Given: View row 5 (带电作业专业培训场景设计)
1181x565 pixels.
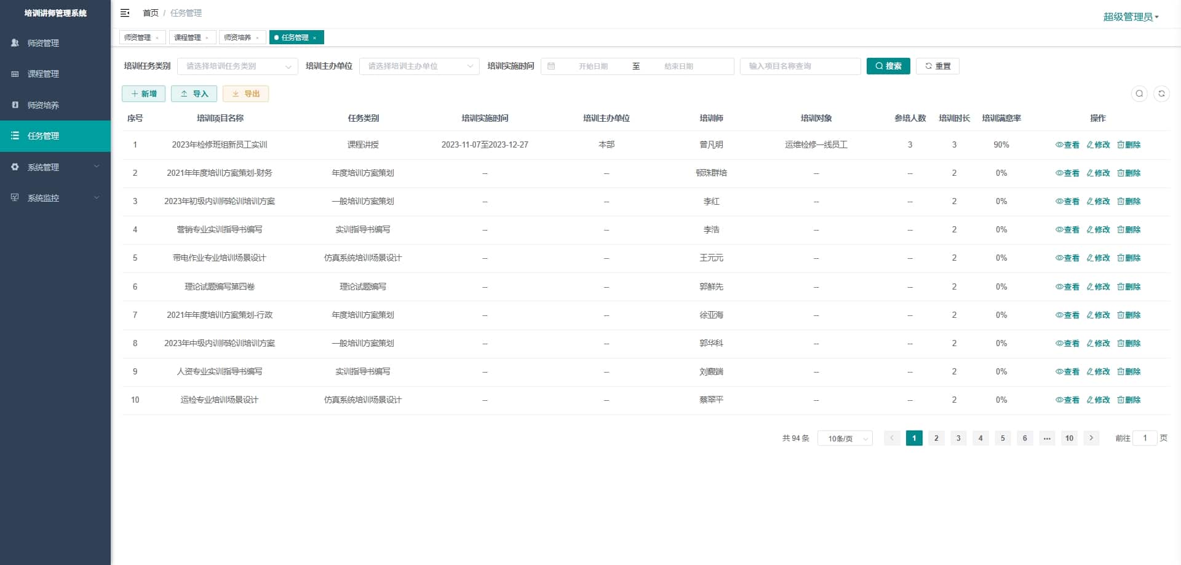Looking at the screenshot, I should 1067,258.
